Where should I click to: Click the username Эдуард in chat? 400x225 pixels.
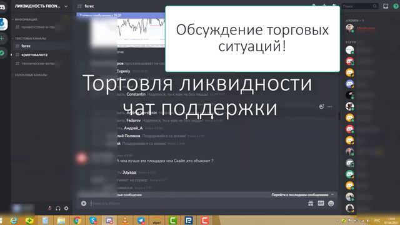click(x=129, y=172)
